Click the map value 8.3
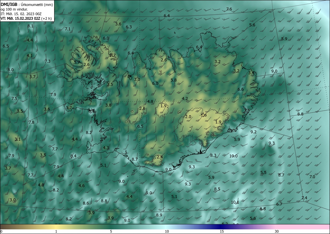Image resolution: width=330 pixels, height=234 pixels. click(x=213, y=155)
